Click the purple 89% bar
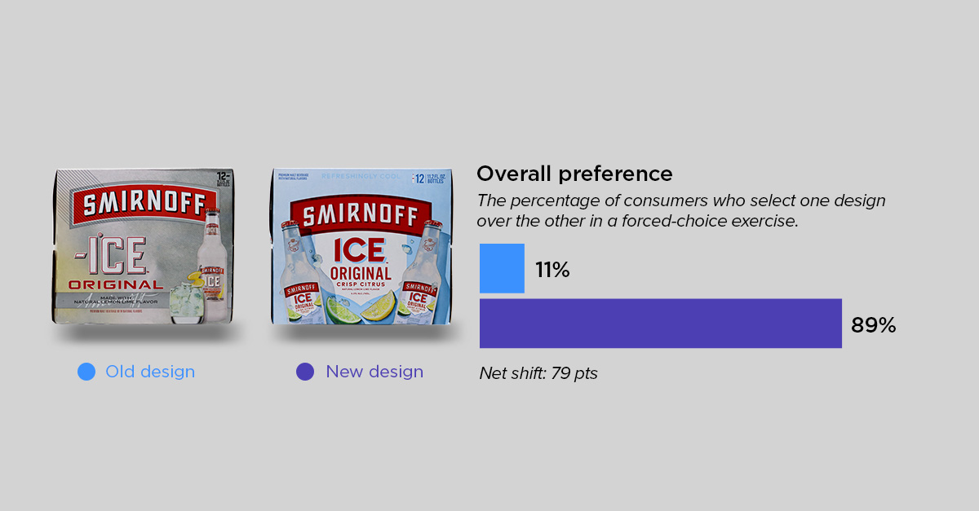979x511 pixels. click(x=661, y=324)
